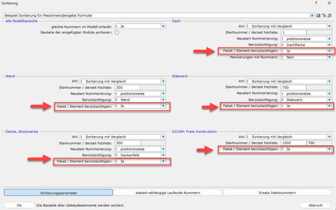
Task: Toggle 'Bauteile der eingefügten Module sortieren' checkbox
Action: pos(116,32)
